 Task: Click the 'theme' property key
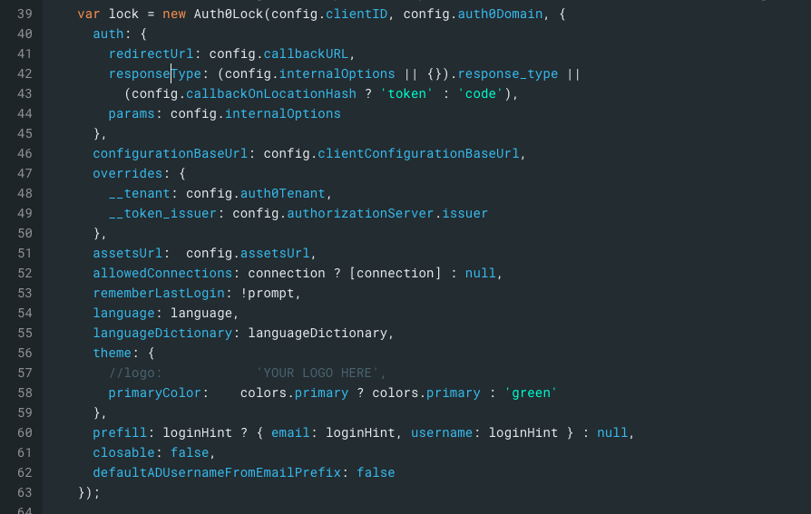[112, 354]
